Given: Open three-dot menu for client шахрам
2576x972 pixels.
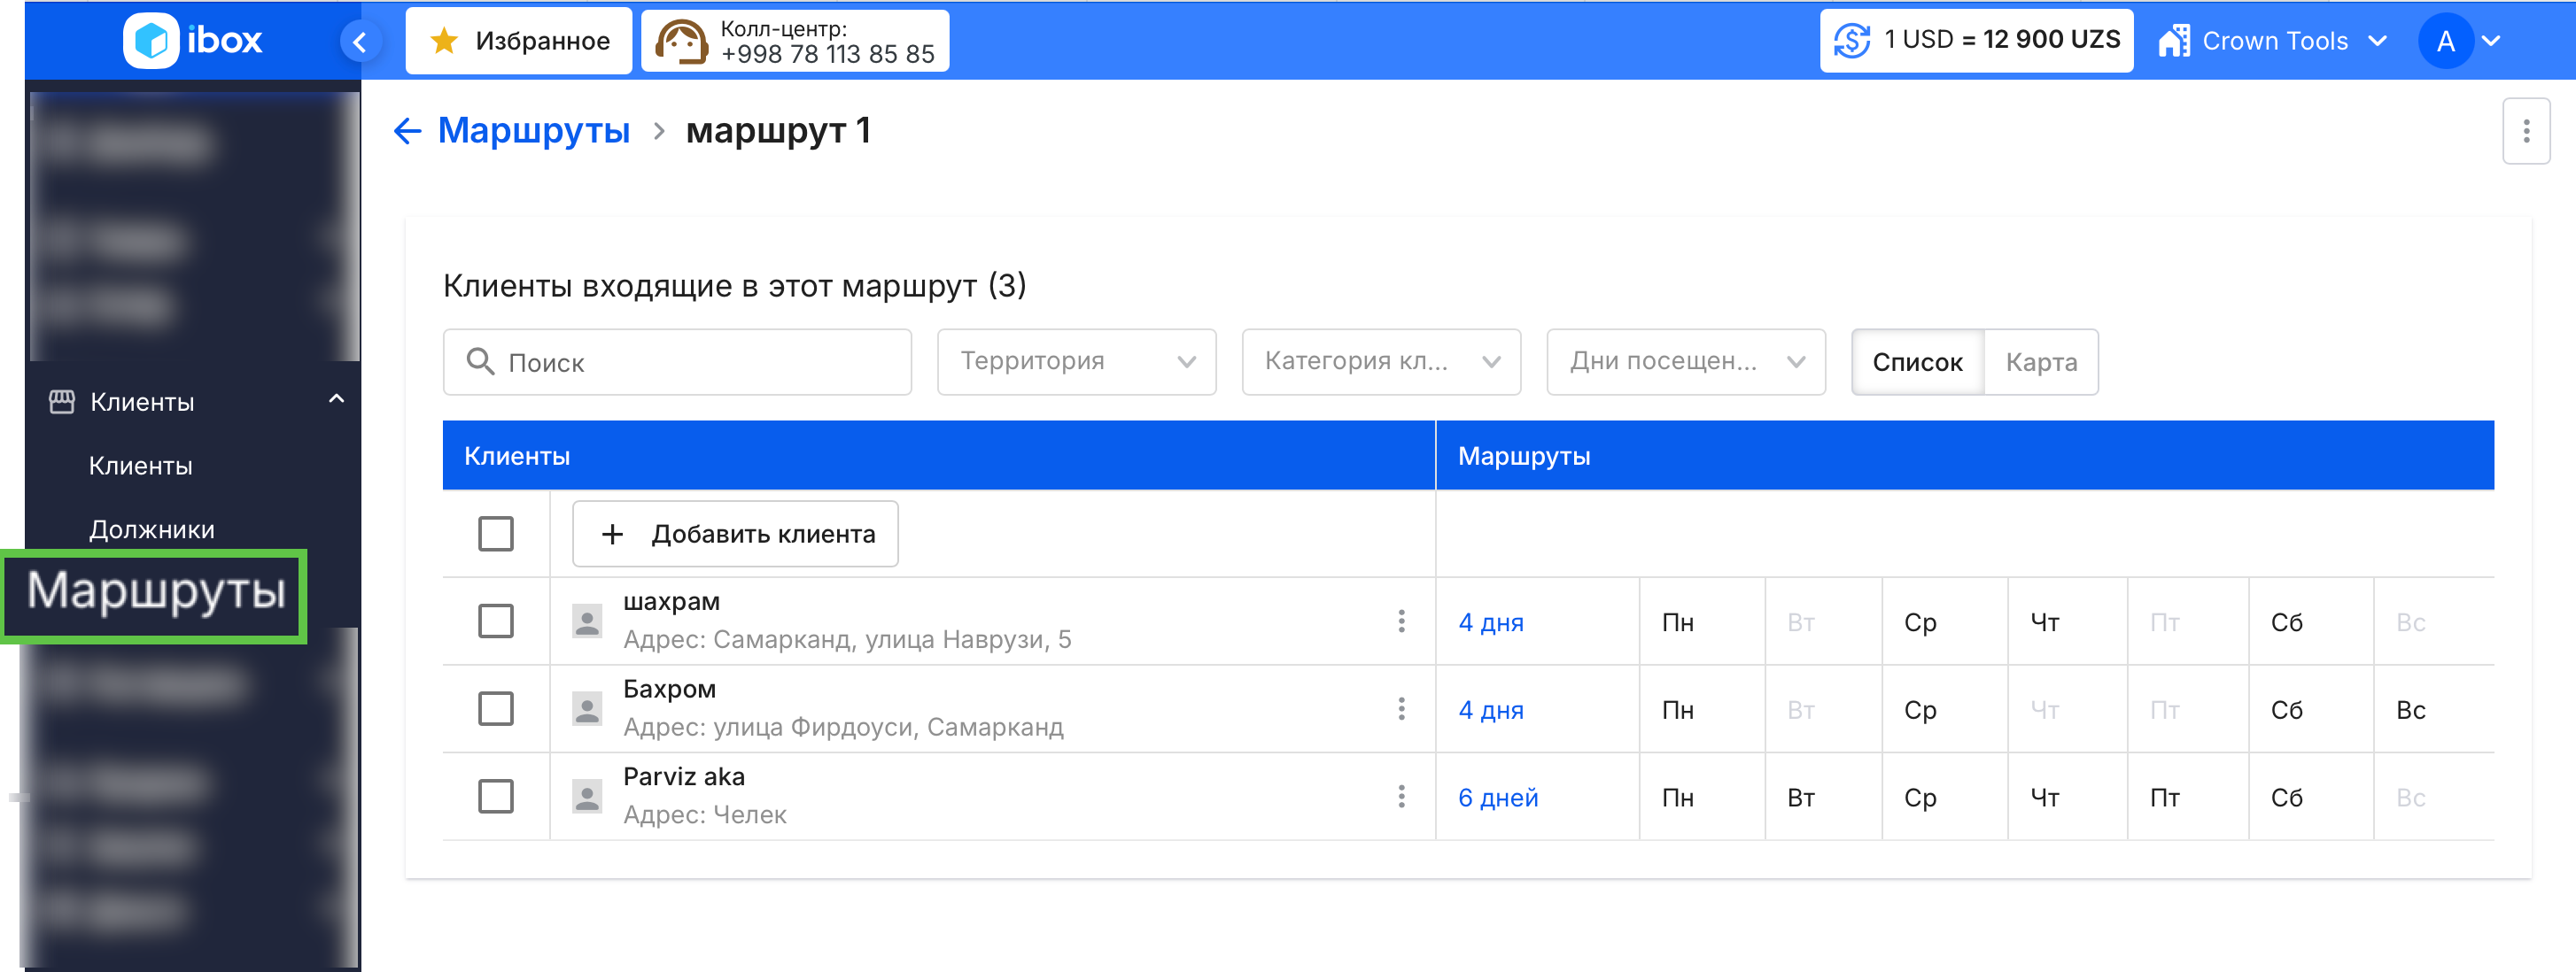Looking at the screenshot, I should (1401, 621).
